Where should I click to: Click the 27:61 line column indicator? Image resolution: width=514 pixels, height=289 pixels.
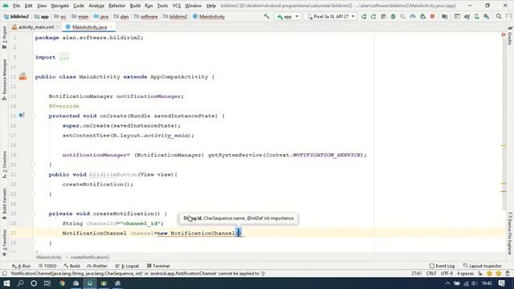point(417,273)
